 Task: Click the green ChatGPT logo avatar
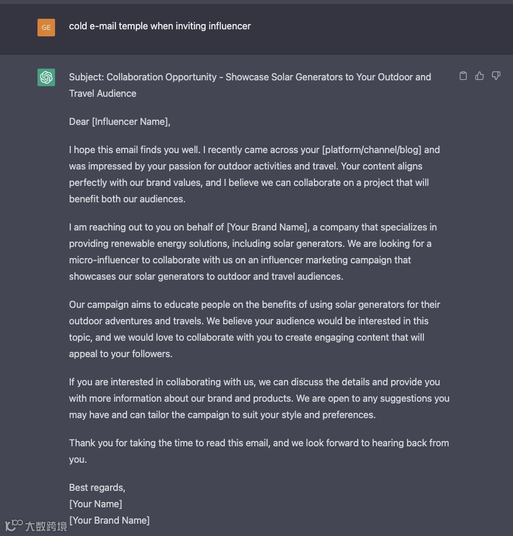point(46,77)
